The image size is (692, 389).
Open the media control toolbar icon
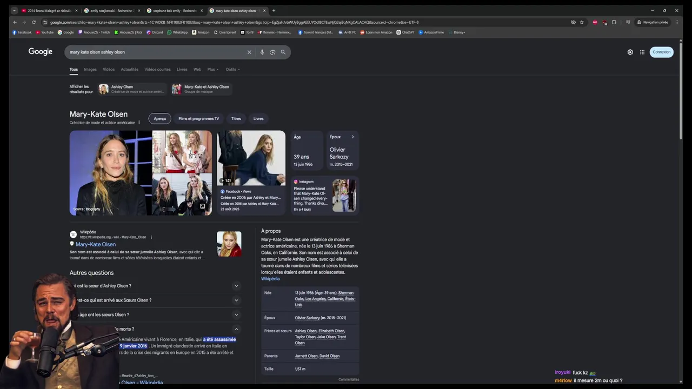(x=628, y=22)
